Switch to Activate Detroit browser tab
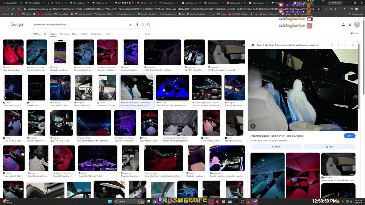The image size is (365, 205). point(169,3)
